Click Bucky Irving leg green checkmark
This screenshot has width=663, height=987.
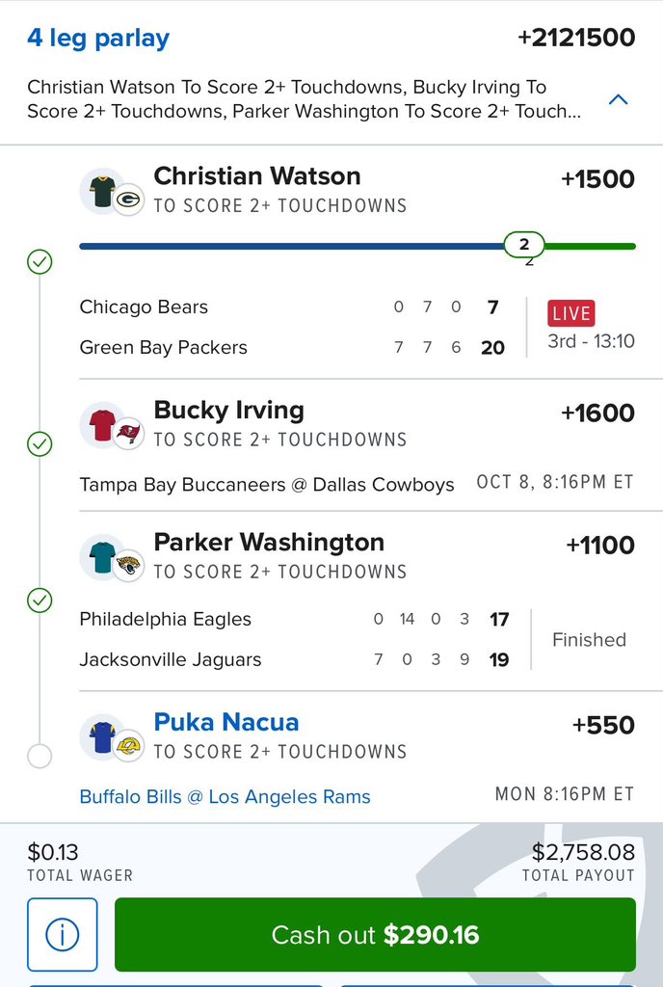coord(40,443)
